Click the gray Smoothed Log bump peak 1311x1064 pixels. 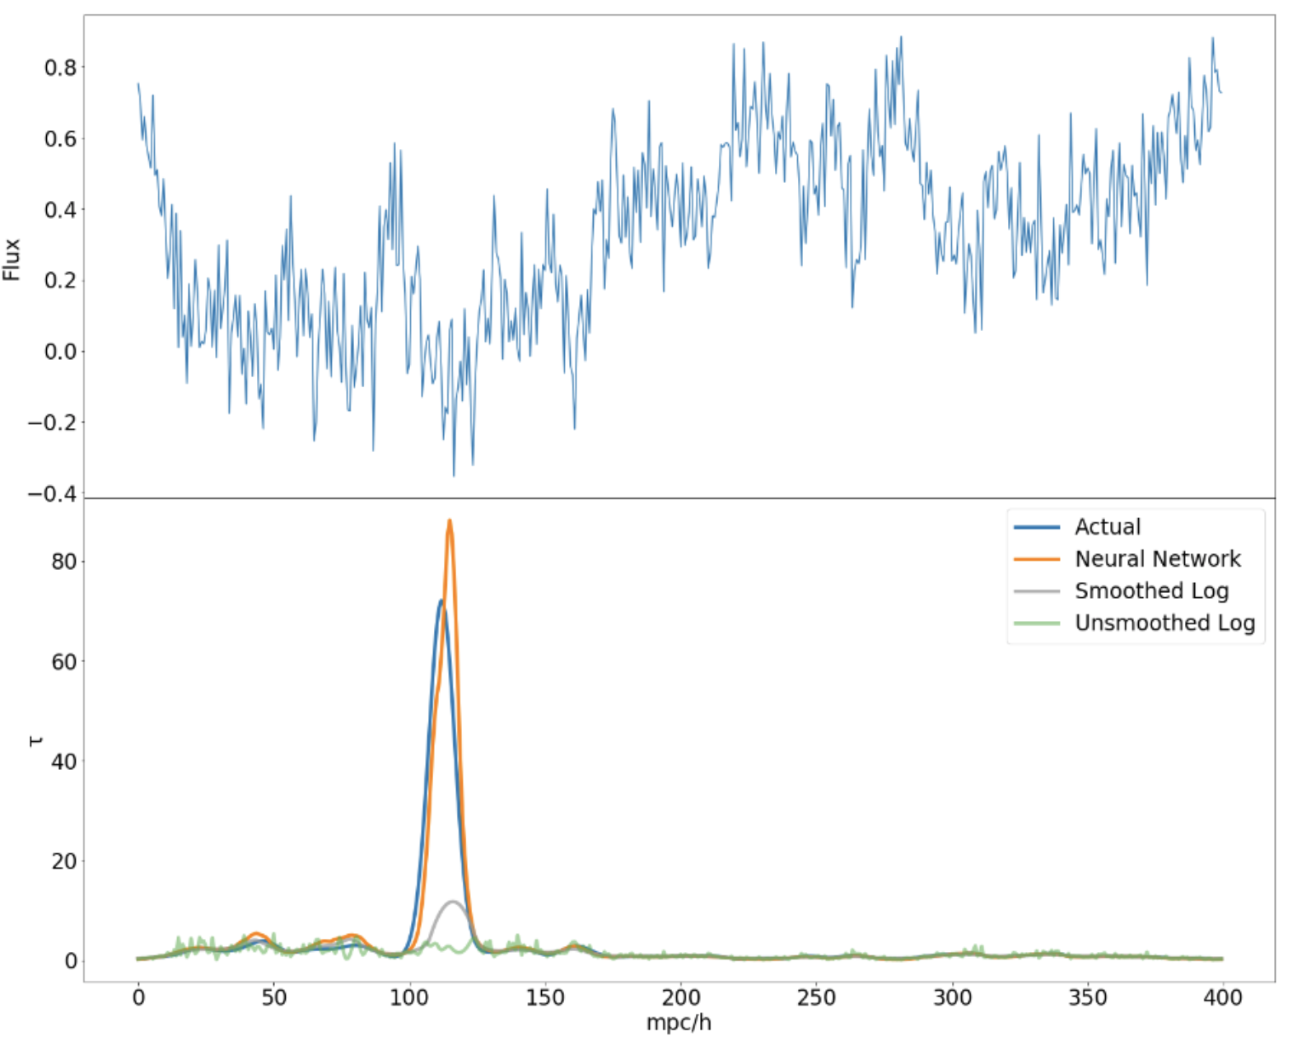pos(452,903)
